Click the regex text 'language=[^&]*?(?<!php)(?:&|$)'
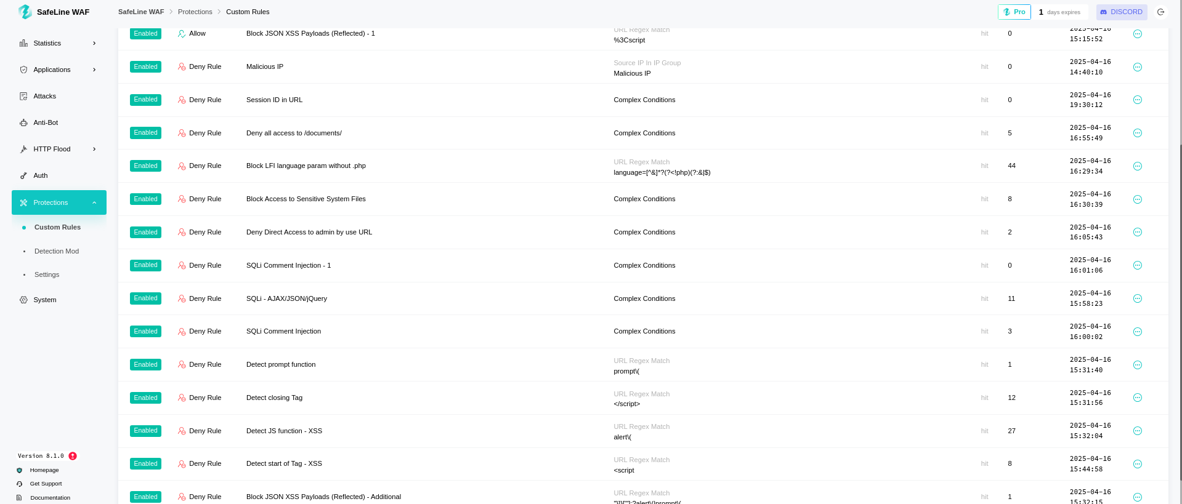 (x=662, y=172)
